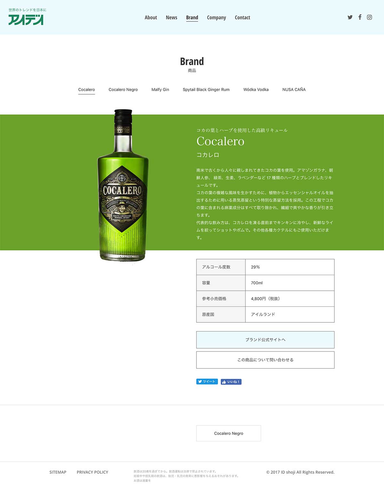384x490 pixels.
Task: Select the Spytail Black Ginger Rum tab
Action: click(206, 90)
